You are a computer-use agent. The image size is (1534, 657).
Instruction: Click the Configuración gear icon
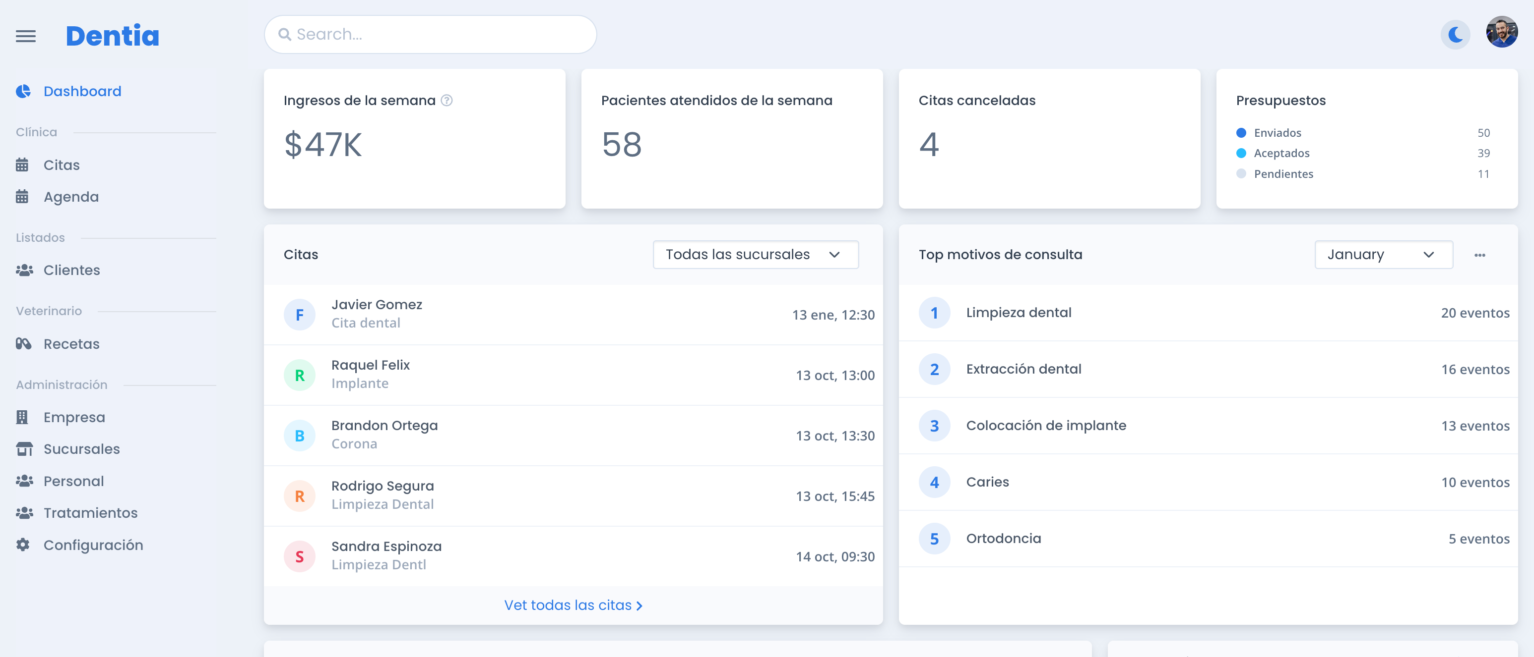(x=23, y=545)
